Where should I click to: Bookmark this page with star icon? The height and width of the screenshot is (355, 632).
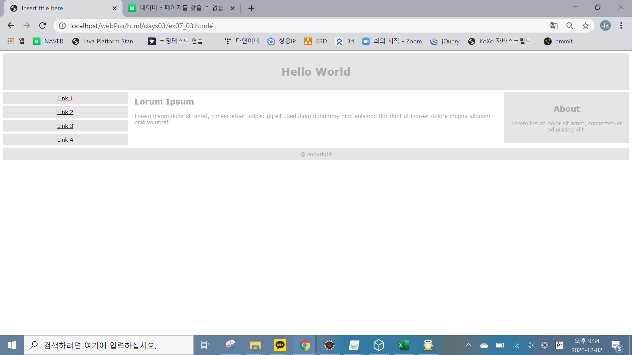[x=585, y=26]
